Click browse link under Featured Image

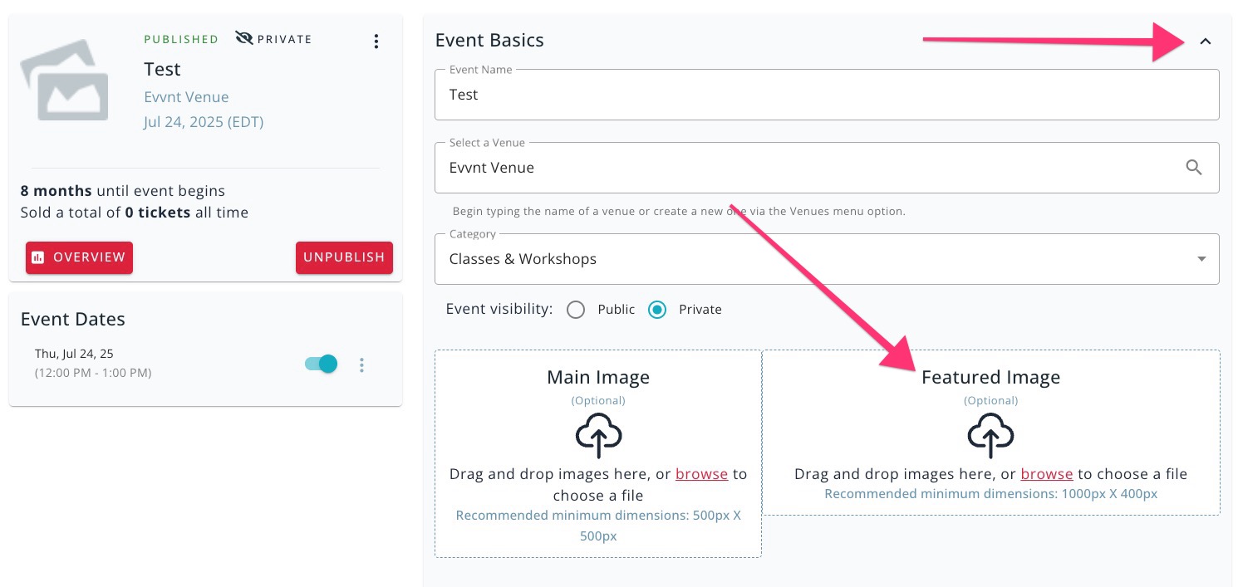[1047, 474]
